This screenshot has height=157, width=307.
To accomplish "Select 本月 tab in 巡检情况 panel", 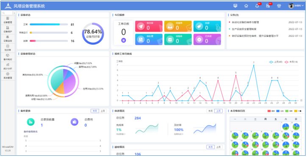I will [x=210, y=147].
